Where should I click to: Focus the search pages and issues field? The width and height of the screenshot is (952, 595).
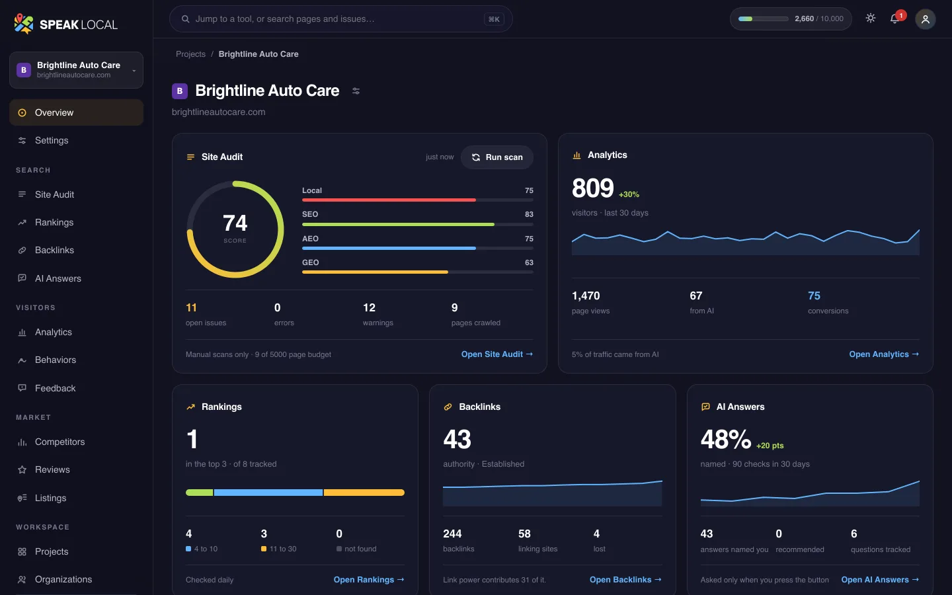coord(341,19)
